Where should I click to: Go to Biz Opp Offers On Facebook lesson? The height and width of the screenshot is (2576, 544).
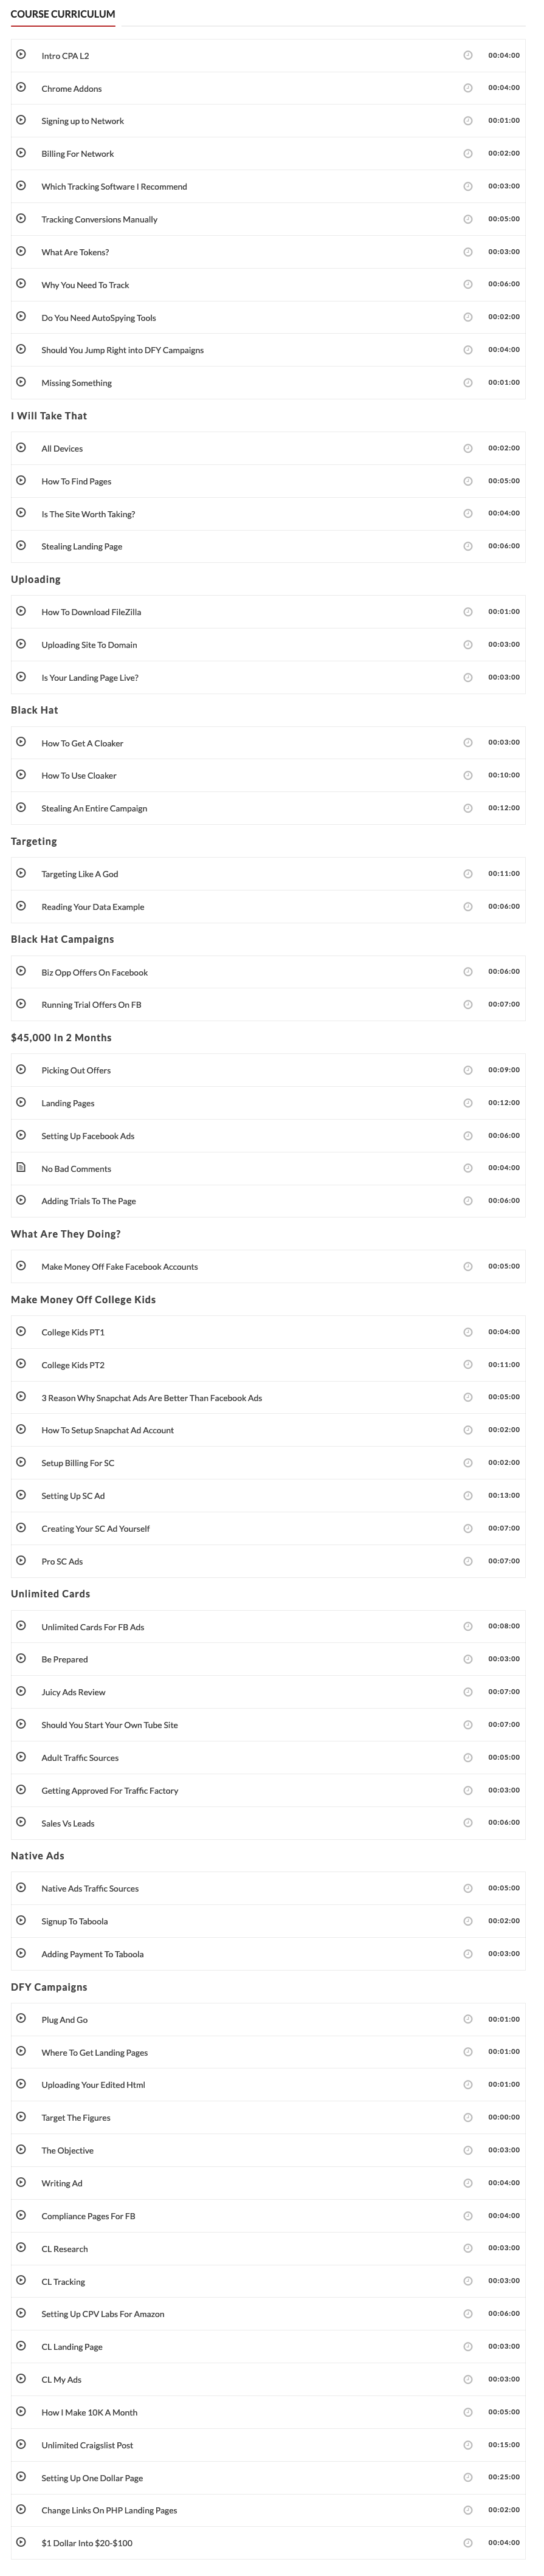[x=94, y=972]
